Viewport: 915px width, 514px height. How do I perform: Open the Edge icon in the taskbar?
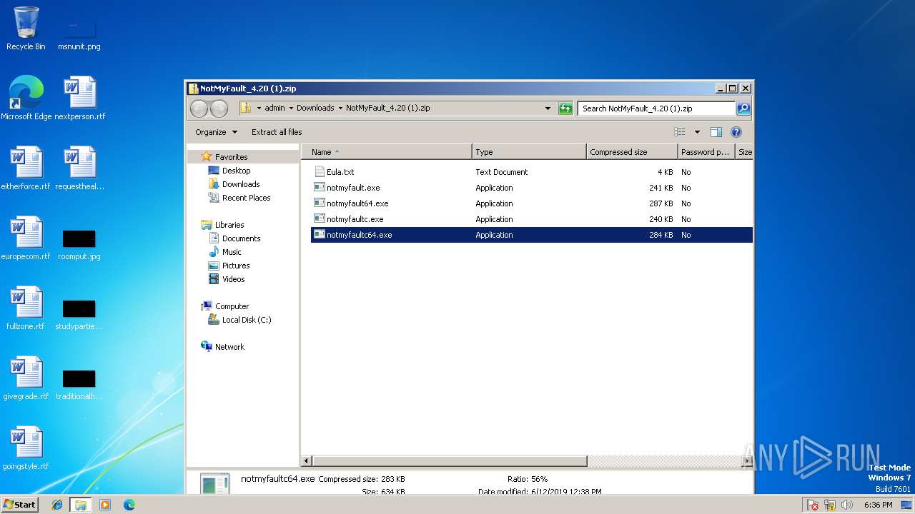pos(129,505)
